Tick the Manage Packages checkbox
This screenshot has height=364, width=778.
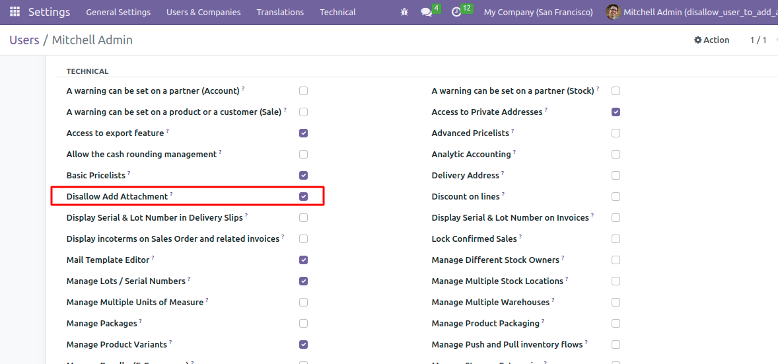point(304,323)
